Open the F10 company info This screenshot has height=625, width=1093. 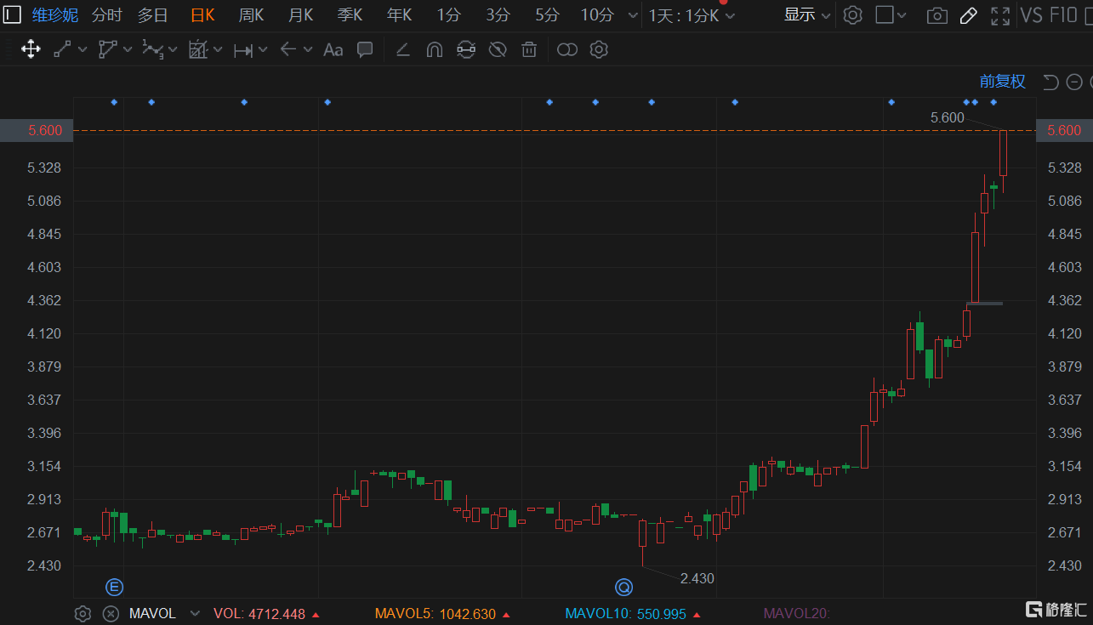pos(1063,14)
